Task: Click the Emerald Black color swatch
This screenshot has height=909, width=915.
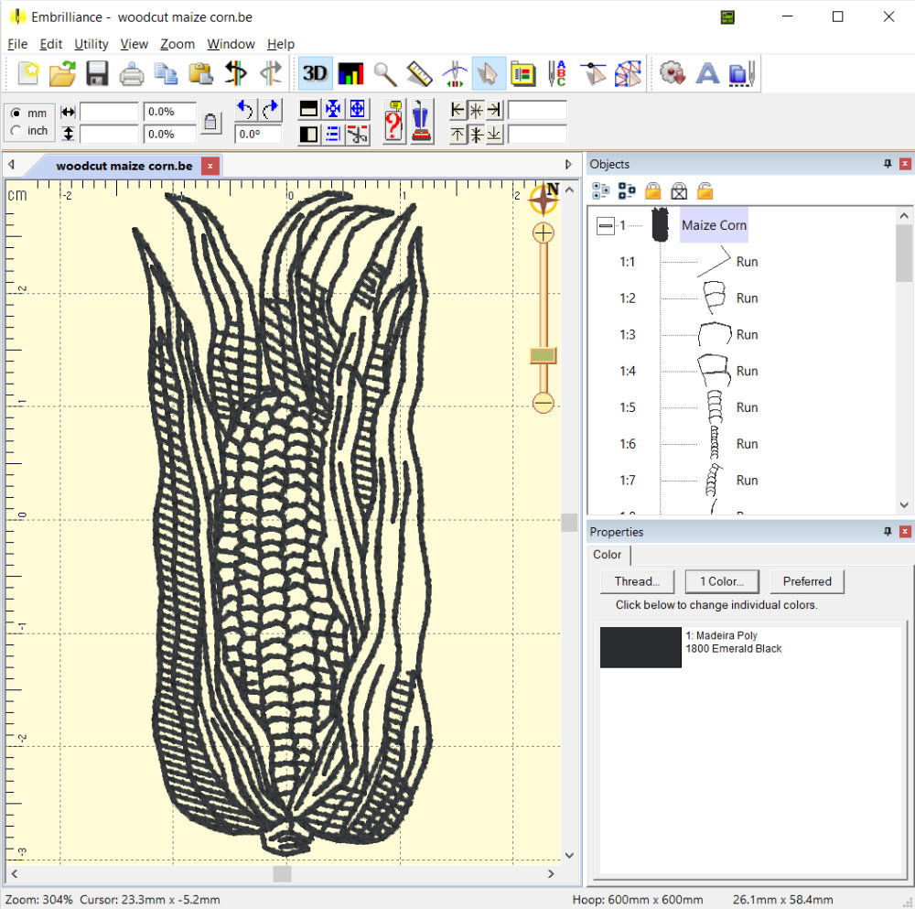Action: pyautogui.click(x=640, y=647)
